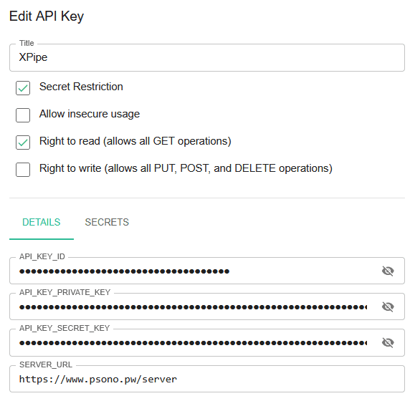Select the DETAILS tab
The image size is (410, 396).
pos(42,222)
